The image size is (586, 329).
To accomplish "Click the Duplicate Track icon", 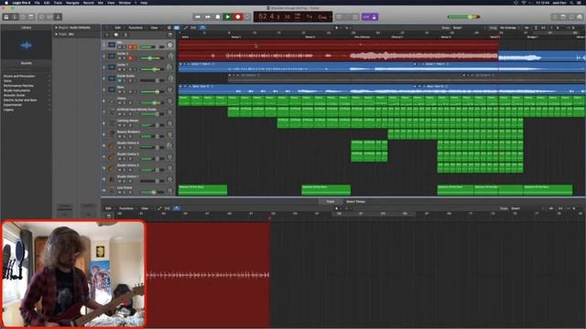I will [x=116, y=35].
